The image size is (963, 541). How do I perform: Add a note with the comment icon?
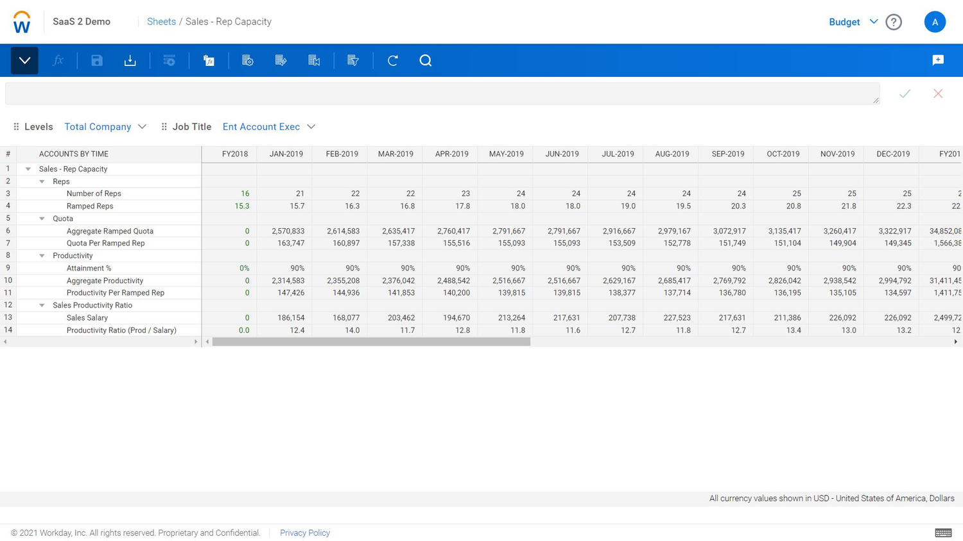point(938,60)
